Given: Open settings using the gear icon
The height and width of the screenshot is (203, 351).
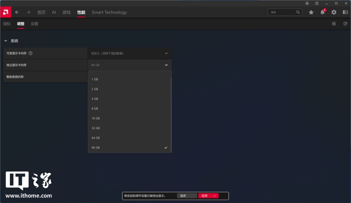Looking at the screenshot, I should point(334,12).
